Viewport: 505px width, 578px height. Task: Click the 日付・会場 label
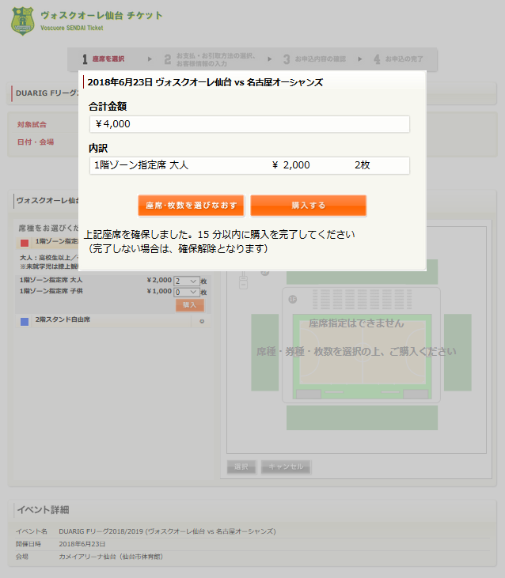tap(36, 142)
